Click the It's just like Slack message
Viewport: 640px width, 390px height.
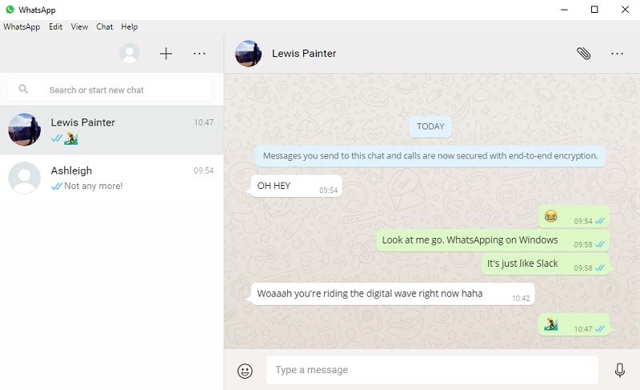click(546, 263)
